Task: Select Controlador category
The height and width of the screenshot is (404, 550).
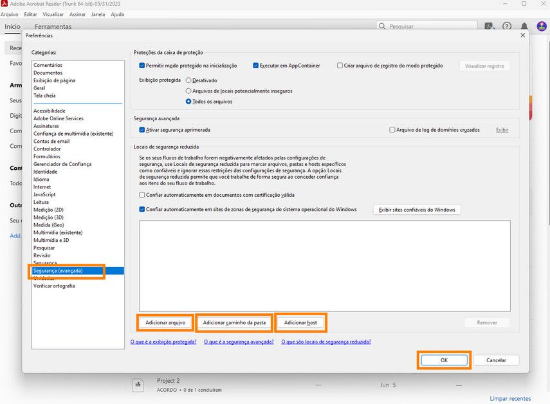Action: (x=47, y=149)
